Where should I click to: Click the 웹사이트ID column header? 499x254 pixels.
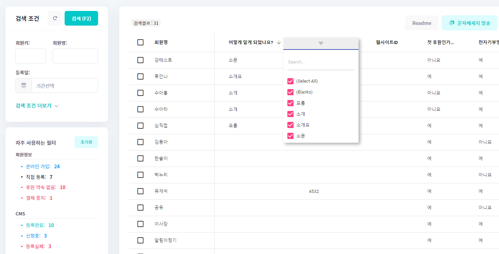click(x=387, y=42)
